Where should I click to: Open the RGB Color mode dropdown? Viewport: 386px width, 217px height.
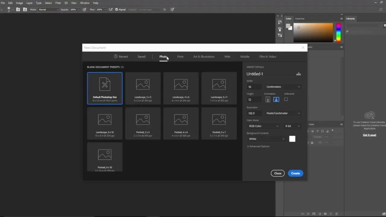pyautogui.click(x=264, y=126)
